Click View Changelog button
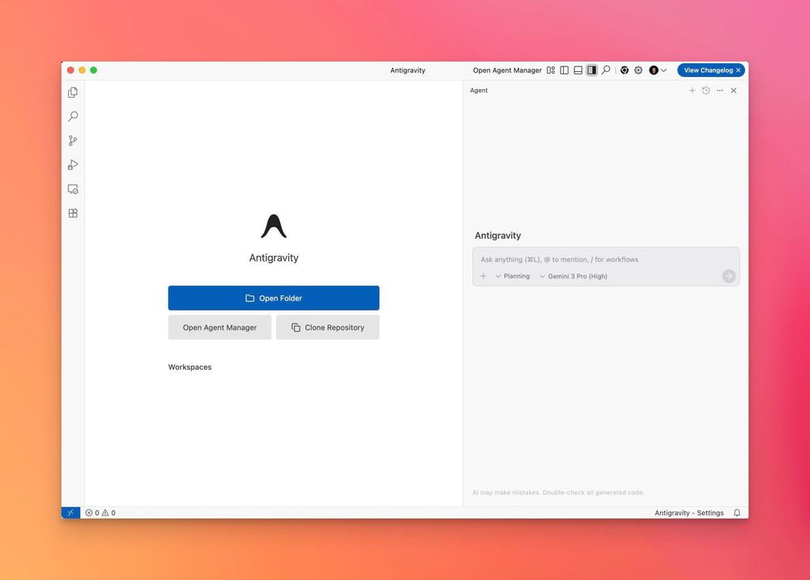This screenshot has width=810, height=580. (708, 70)
